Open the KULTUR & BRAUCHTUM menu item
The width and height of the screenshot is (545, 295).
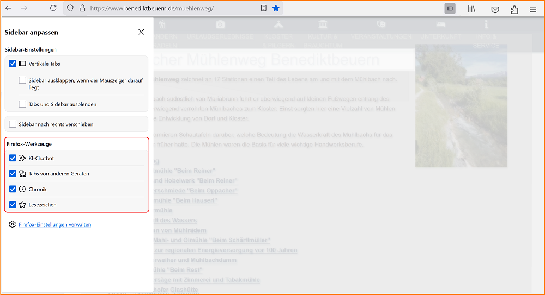(x=323, y=41)
